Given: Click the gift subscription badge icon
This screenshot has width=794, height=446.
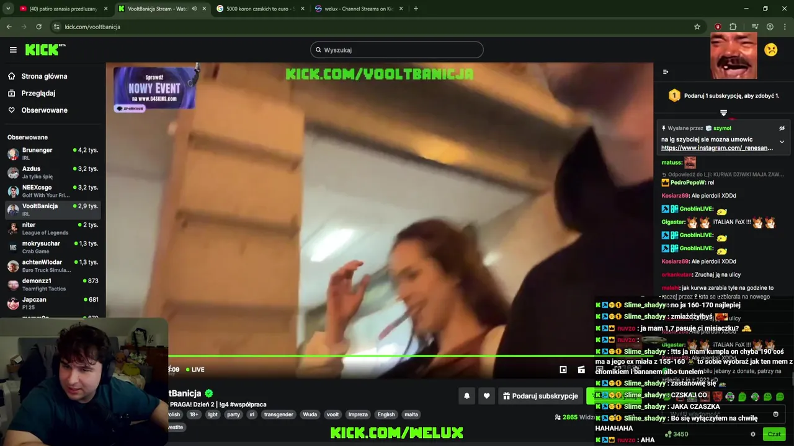Looking at the screenshot, I should click(674, 95).
